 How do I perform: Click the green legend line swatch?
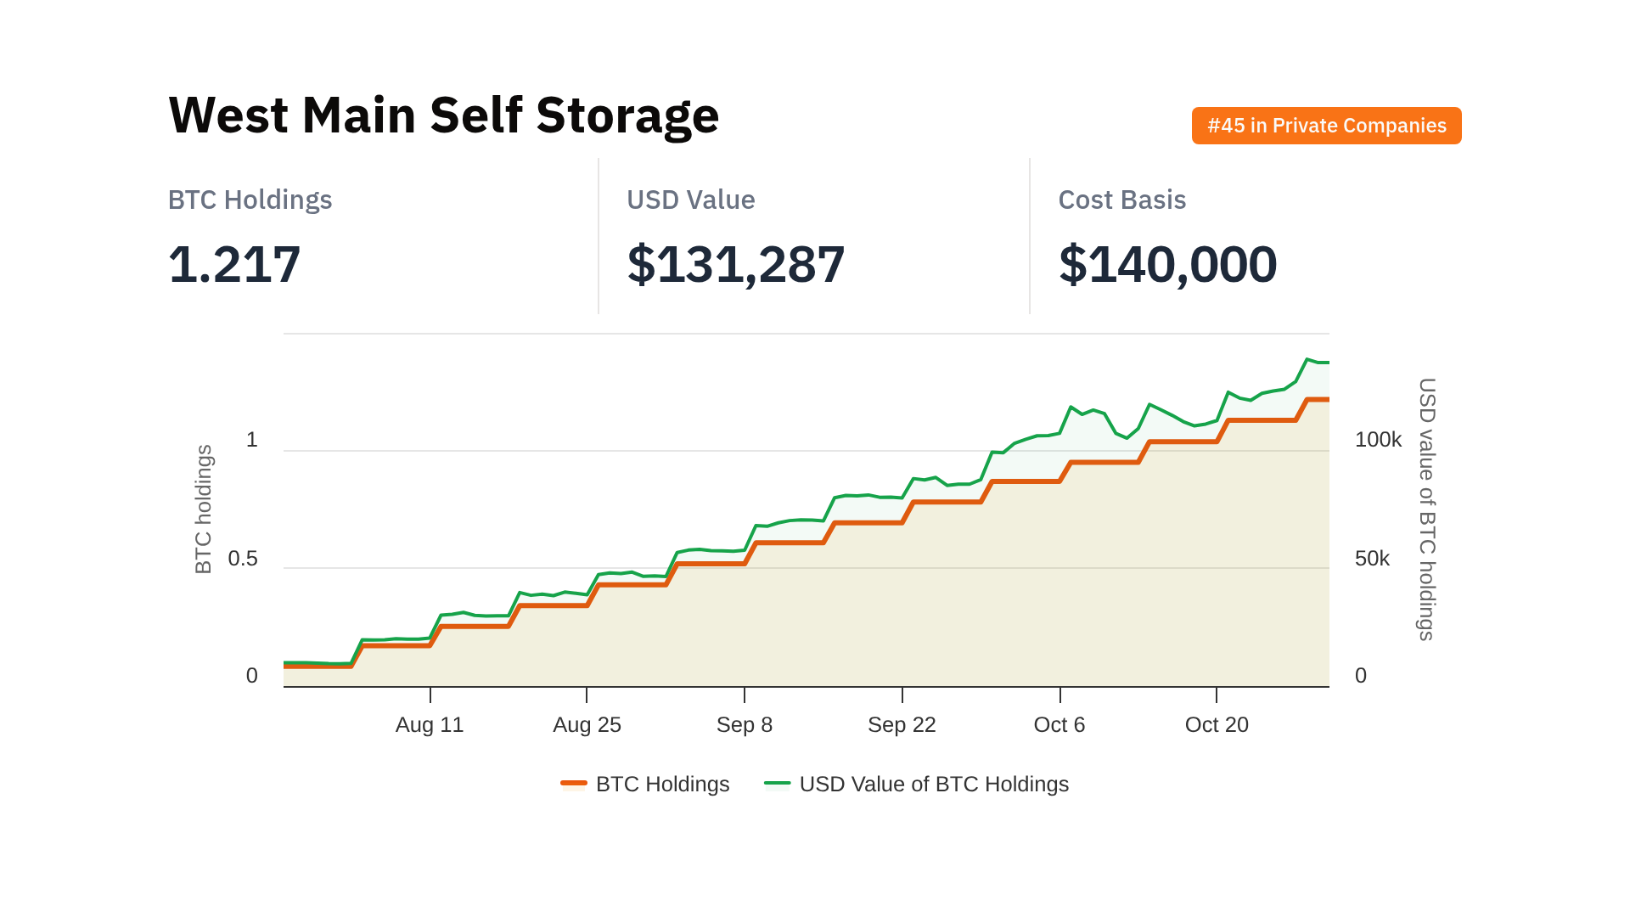tap(777, 783)
